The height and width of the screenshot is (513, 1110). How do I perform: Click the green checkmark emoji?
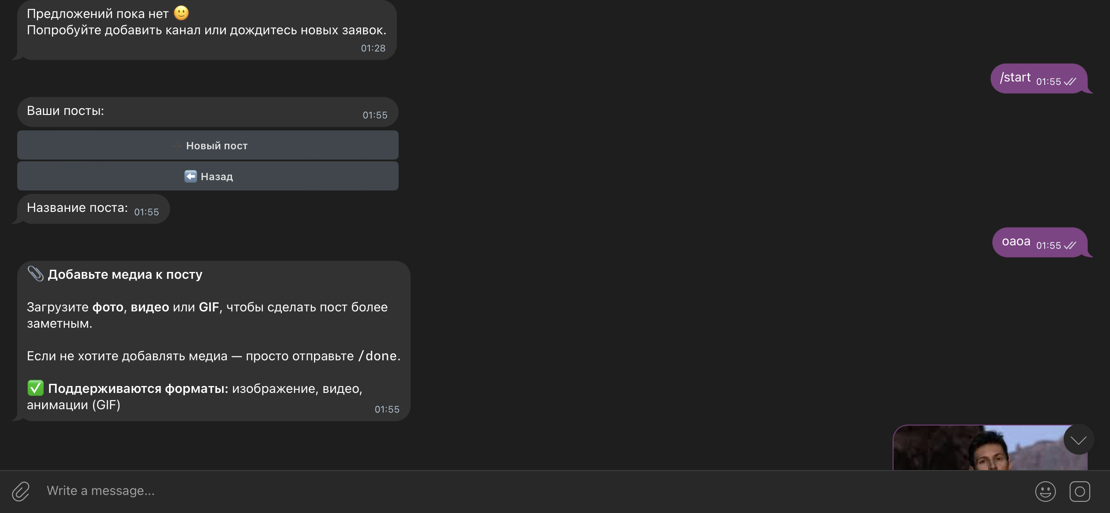click(35, 388)
